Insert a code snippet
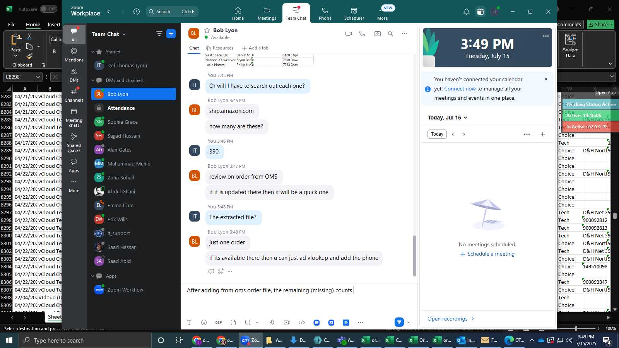The image size is (619, 348). [302, 322]
